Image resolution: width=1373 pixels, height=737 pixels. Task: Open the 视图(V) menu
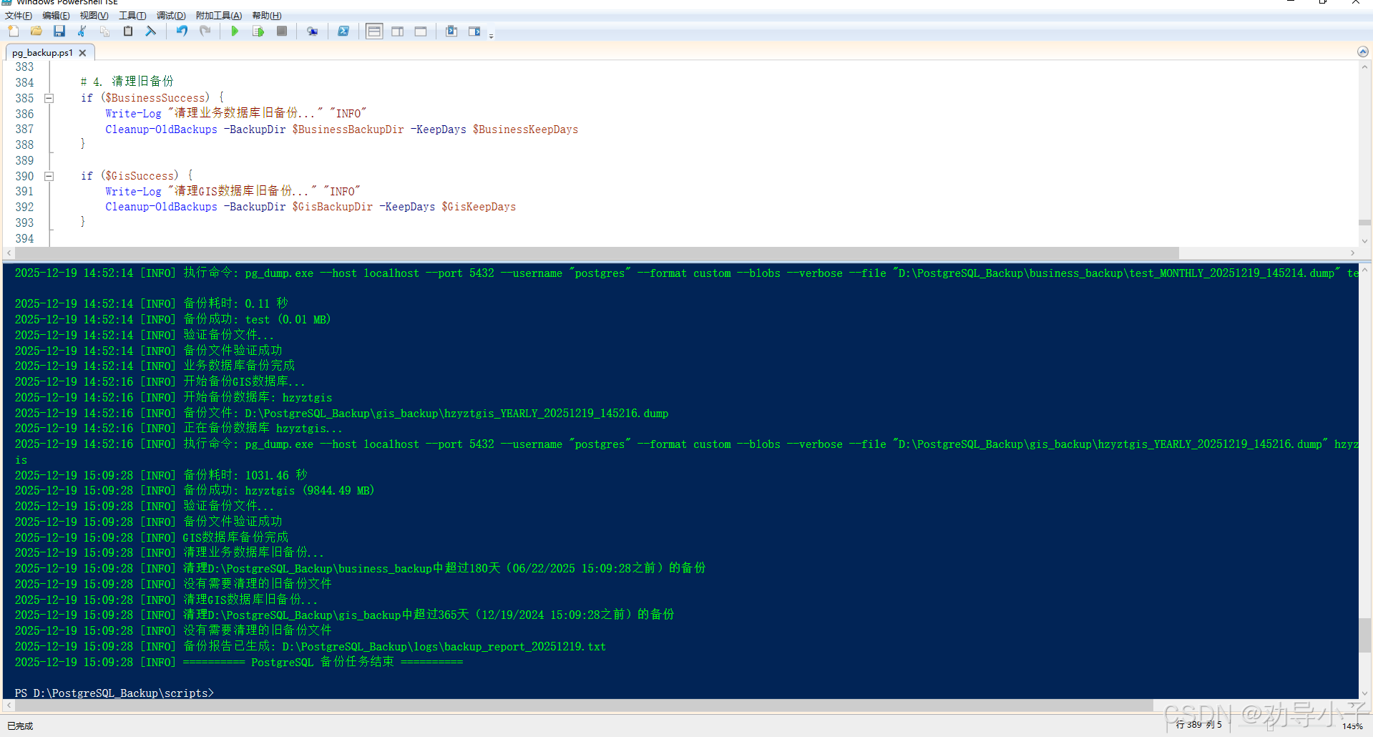click(94, 15)
